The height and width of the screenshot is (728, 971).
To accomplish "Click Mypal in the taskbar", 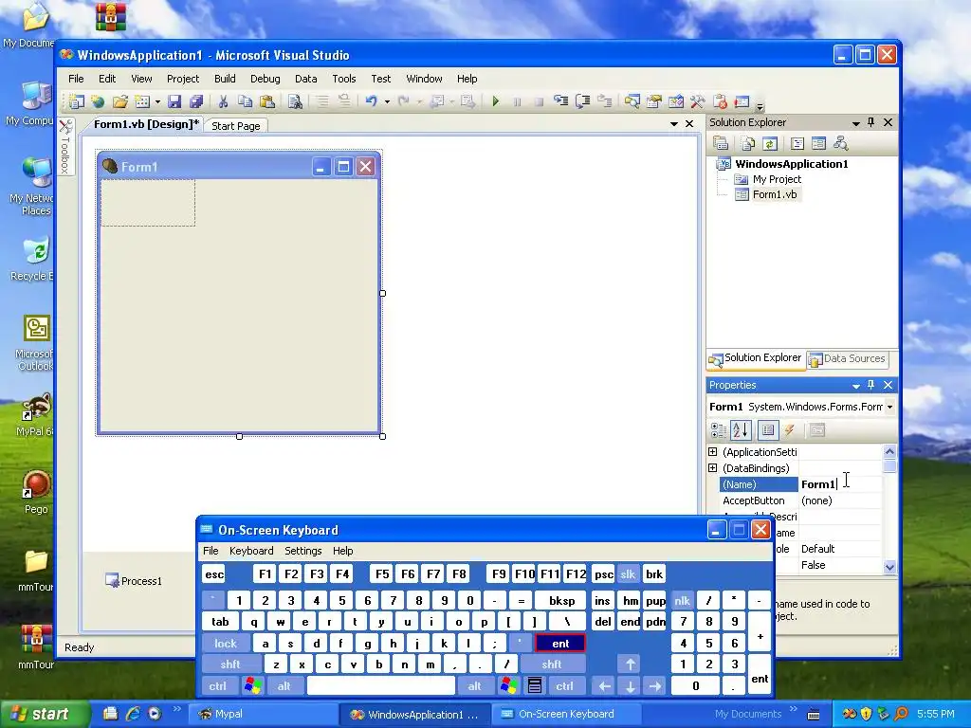I will coord(264,714).
